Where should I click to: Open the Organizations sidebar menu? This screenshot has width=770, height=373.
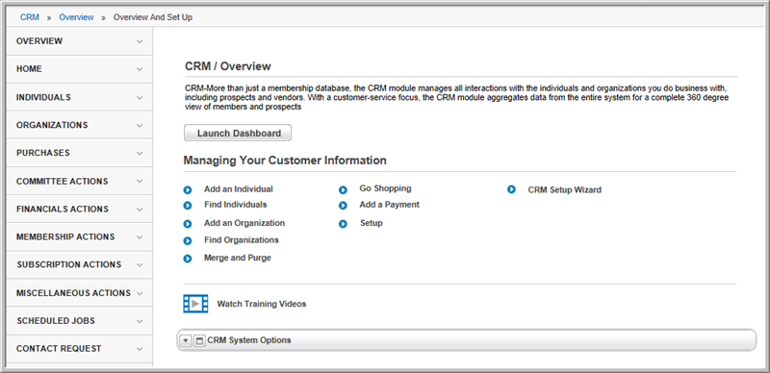click(x=79, y=125)
